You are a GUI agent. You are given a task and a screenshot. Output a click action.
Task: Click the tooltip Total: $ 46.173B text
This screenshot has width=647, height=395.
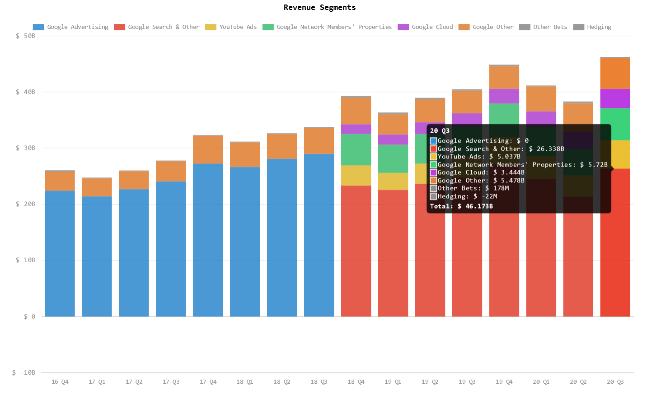tap(461, 206)
